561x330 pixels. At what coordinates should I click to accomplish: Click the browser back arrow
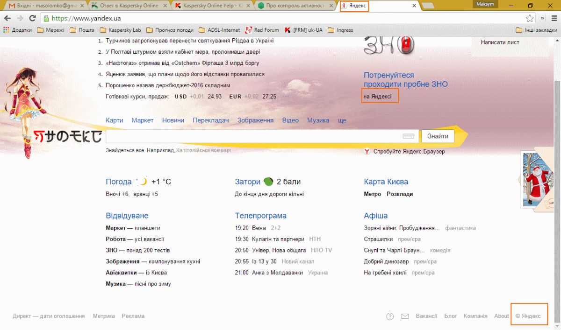[x=7, y=18]
